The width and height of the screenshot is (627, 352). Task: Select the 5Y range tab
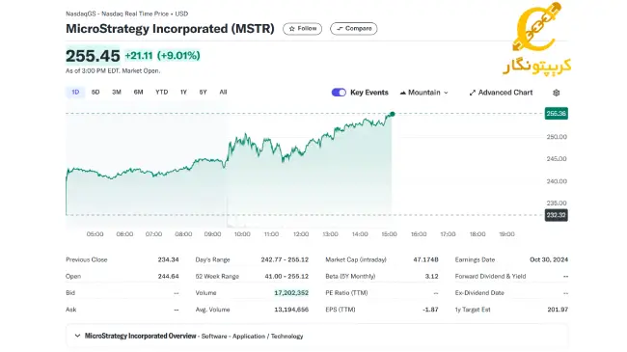point(203,92)
